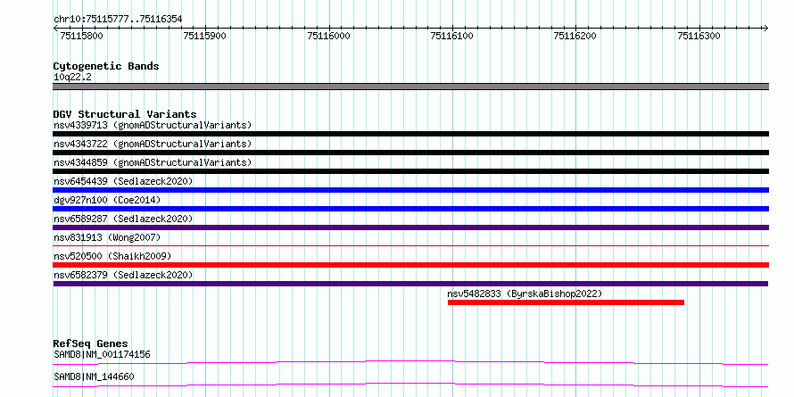Click ruler tick label 75116300
Viewport: 794px width, 397px height.
[699, 36]
